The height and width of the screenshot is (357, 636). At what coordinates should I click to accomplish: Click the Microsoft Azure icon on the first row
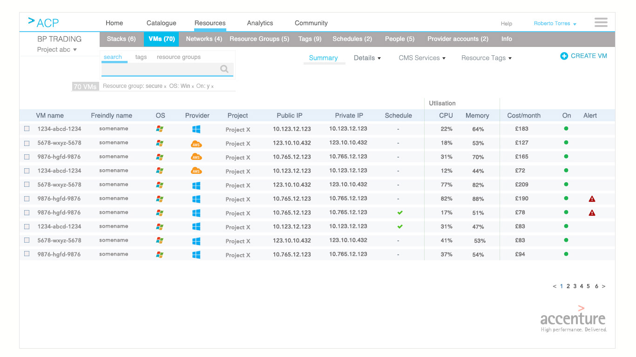tap(196, 129)
